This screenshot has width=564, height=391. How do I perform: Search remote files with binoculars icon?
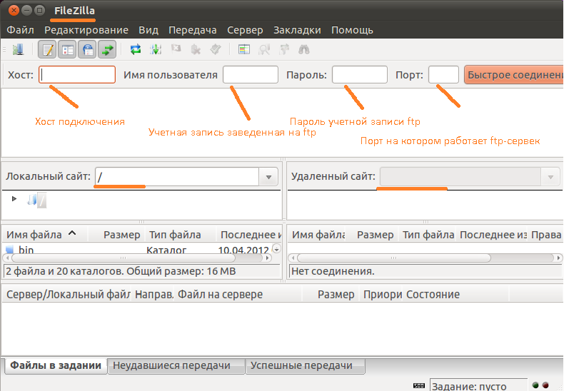pyautogui.click(x=304, y=50)
